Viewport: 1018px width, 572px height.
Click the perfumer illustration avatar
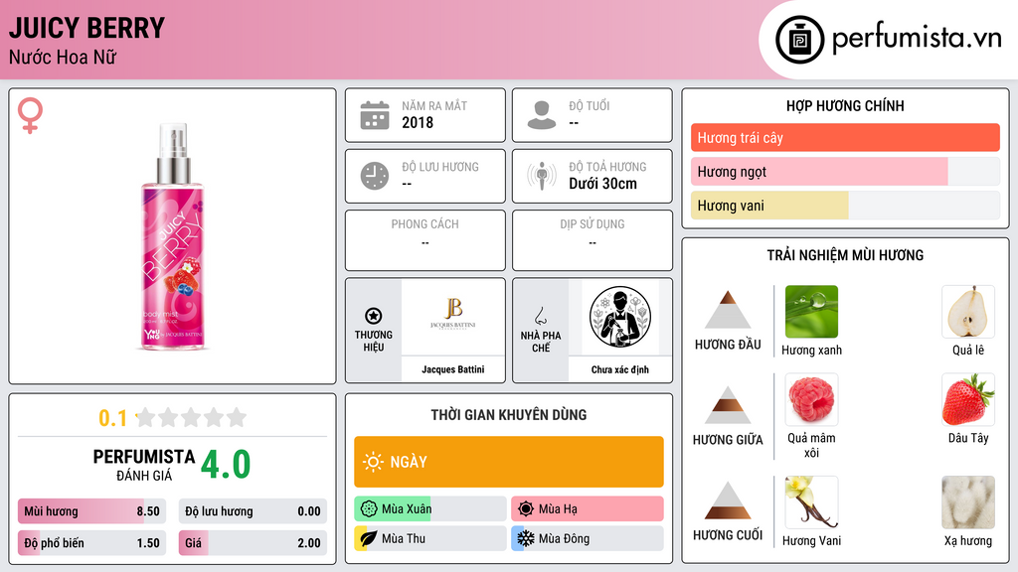[x=620, y=317]
